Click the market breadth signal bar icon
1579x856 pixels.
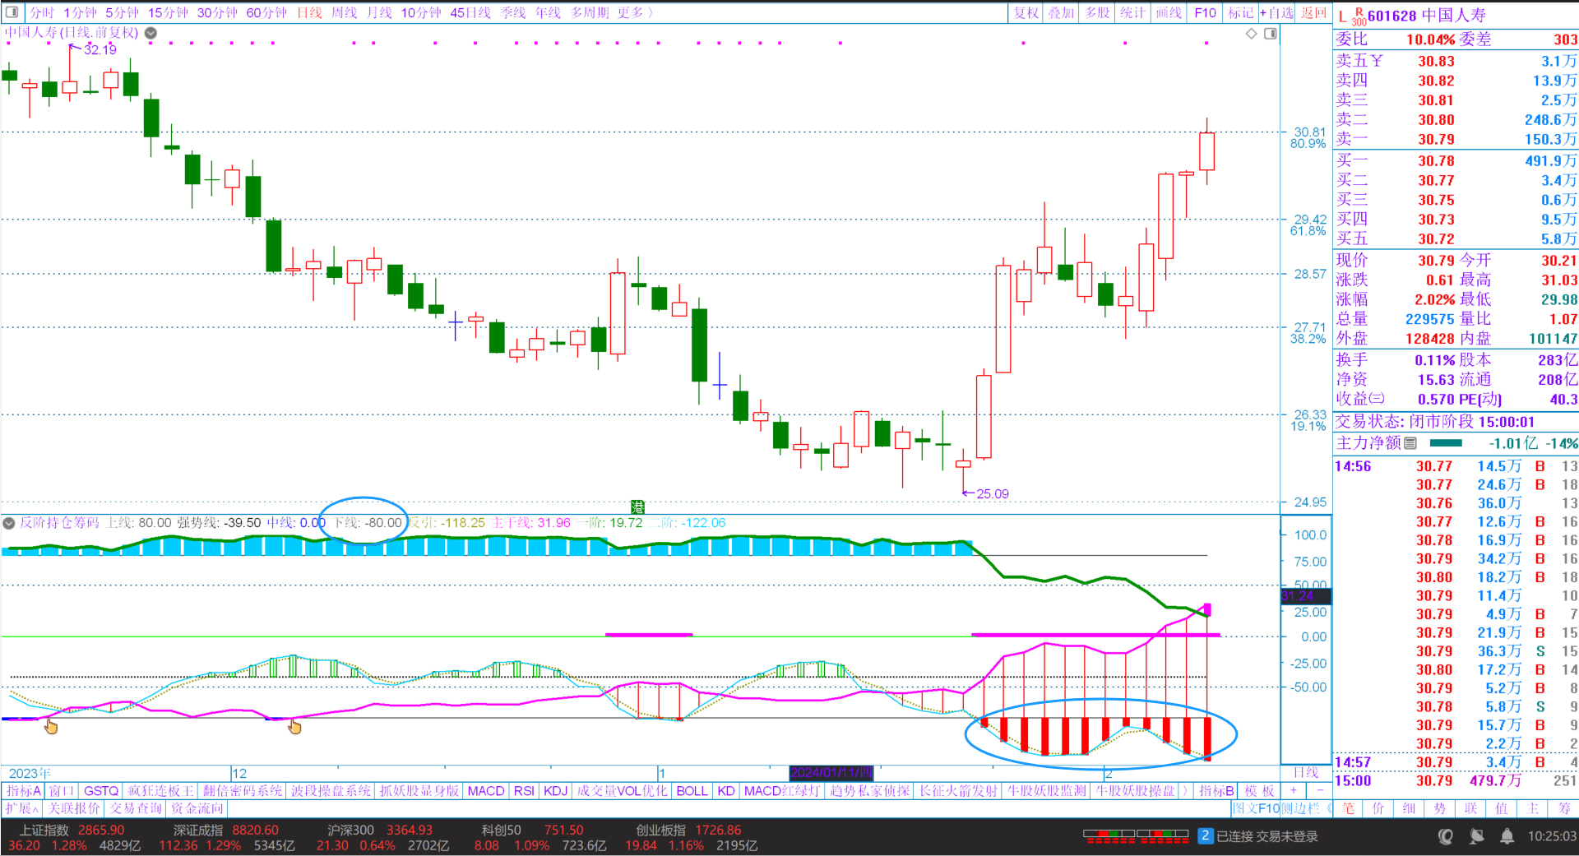[x=1136, y=836]
